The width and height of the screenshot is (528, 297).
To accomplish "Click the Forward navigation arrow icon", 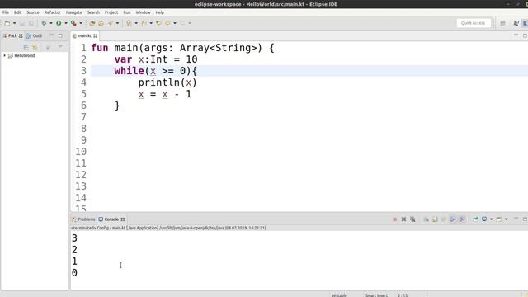I will (182, 23).
